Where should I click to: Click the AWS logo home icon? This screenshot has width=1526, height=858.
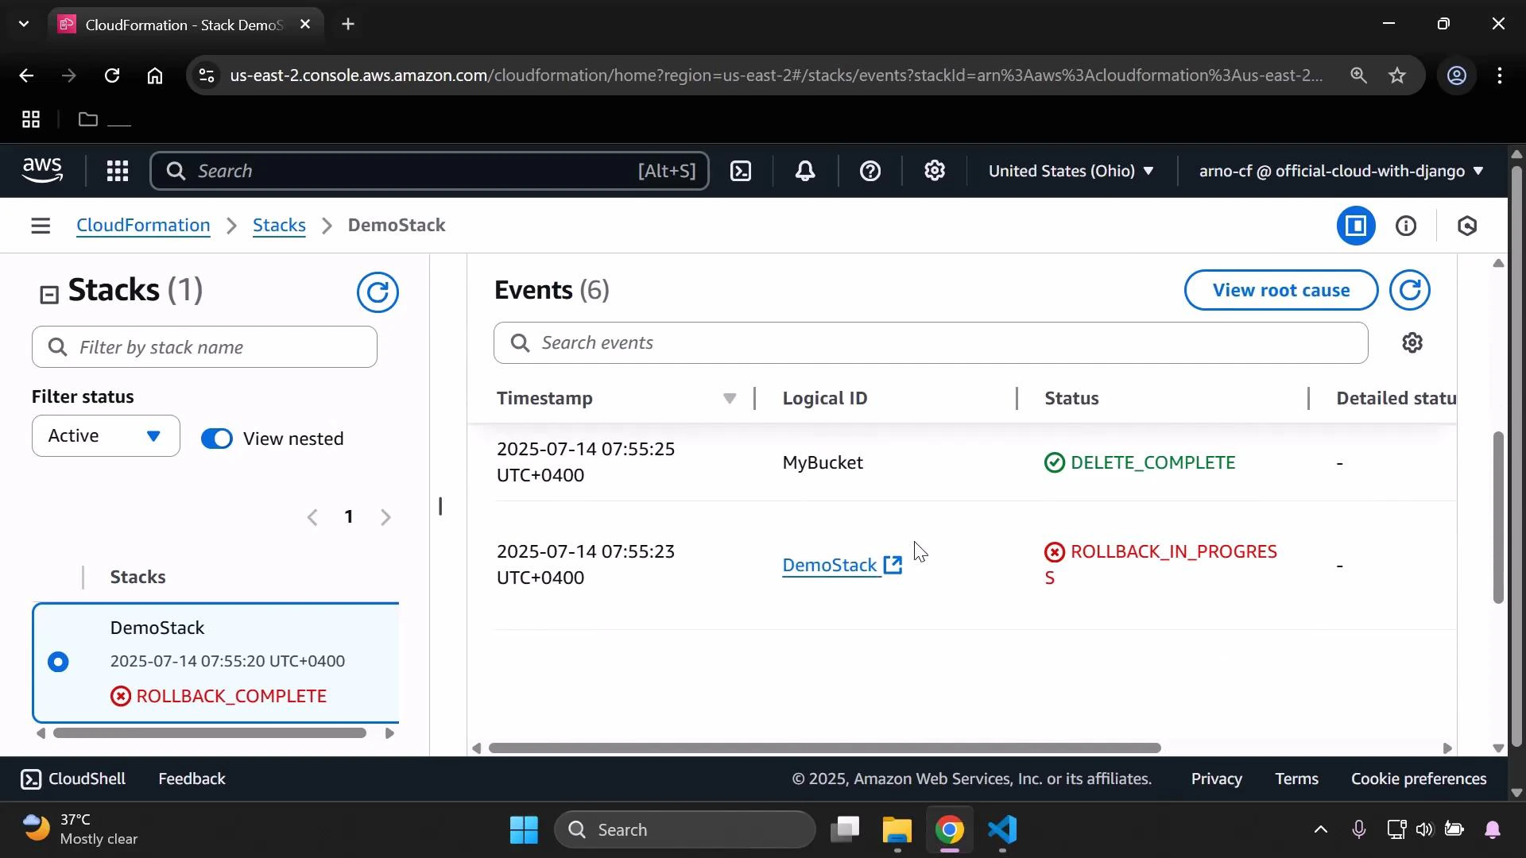[42, 171]
